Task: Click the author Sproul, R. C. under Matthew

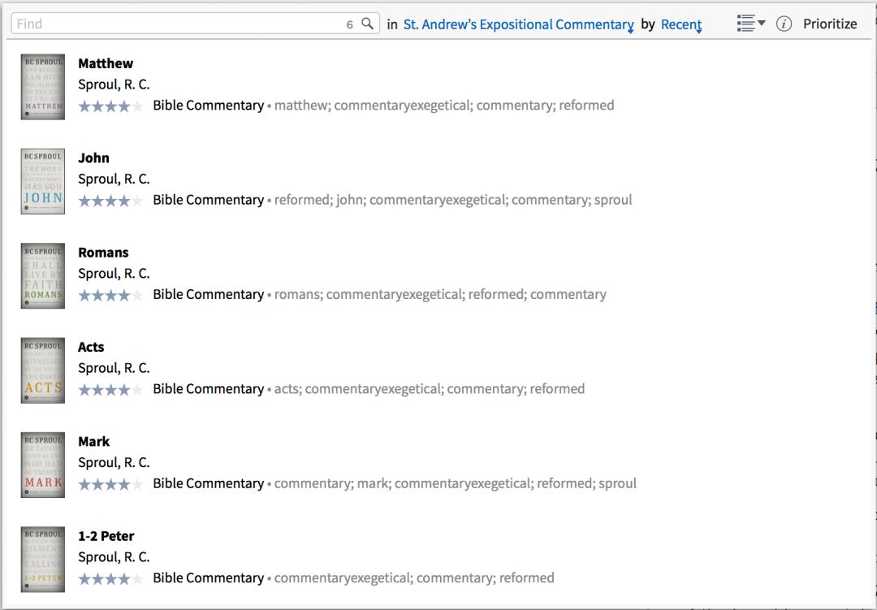Action: coord(114,84)
